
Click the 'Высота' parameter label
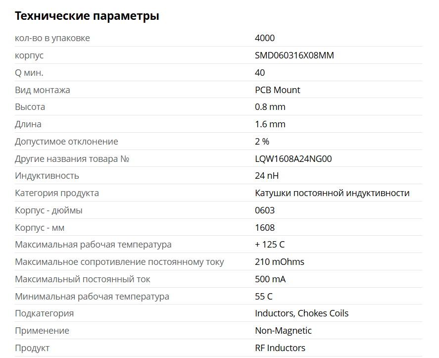coord(30,107)
